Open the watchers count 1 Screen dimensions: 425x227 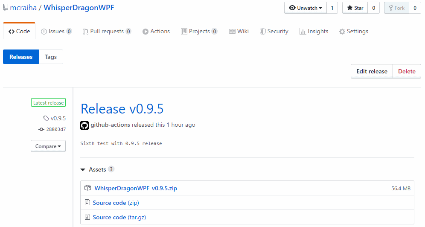coord(332,8)
